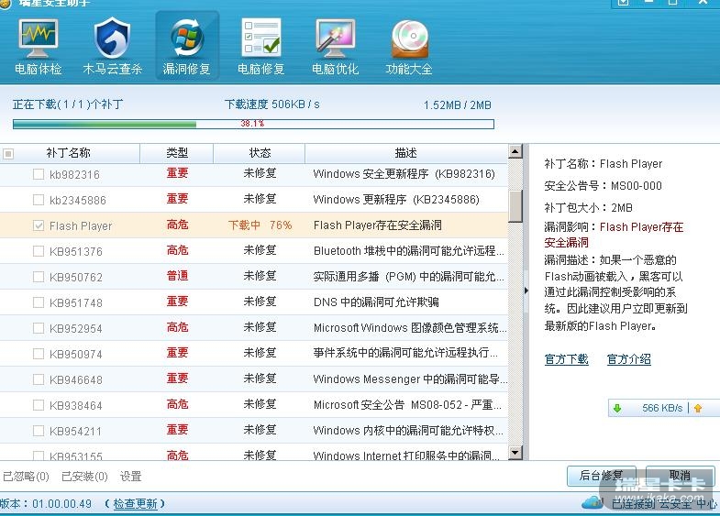Select the Flash Player row description text
The image size is (720, 516).
378,225
